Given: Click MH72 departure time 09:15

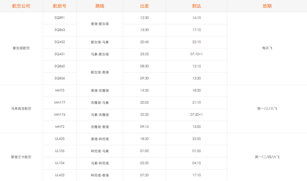Looking at the screenshot, I should [145, 127].
